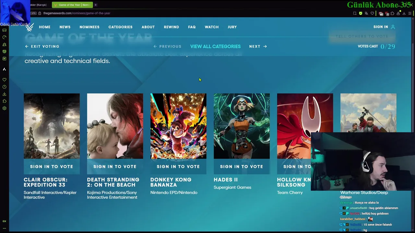Open the three-dots sidebar menu
Screen dimensions: 415x233
[x=4, y=228]
